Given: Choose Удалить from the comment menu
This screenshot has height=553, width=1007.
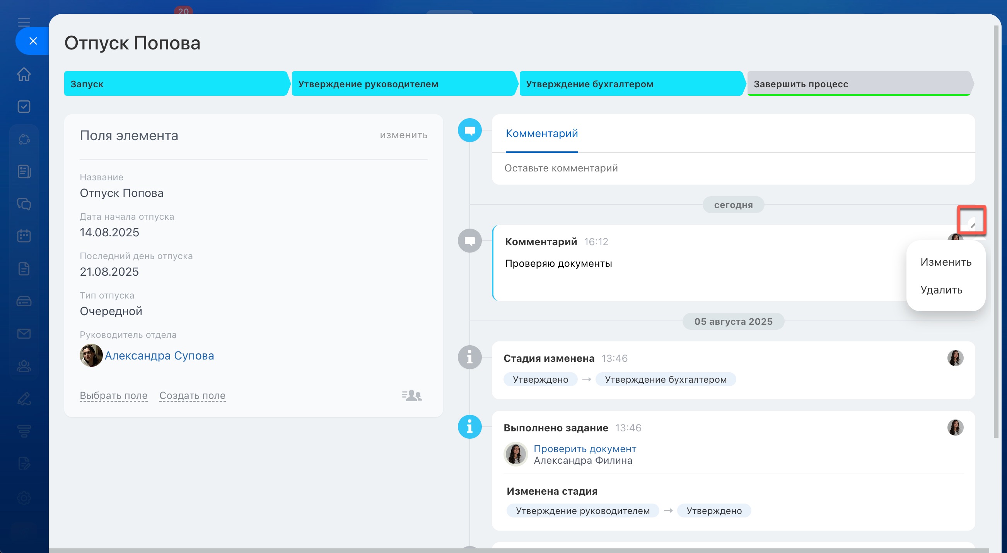Looking at the screenshot, I should tap(941, 290).
